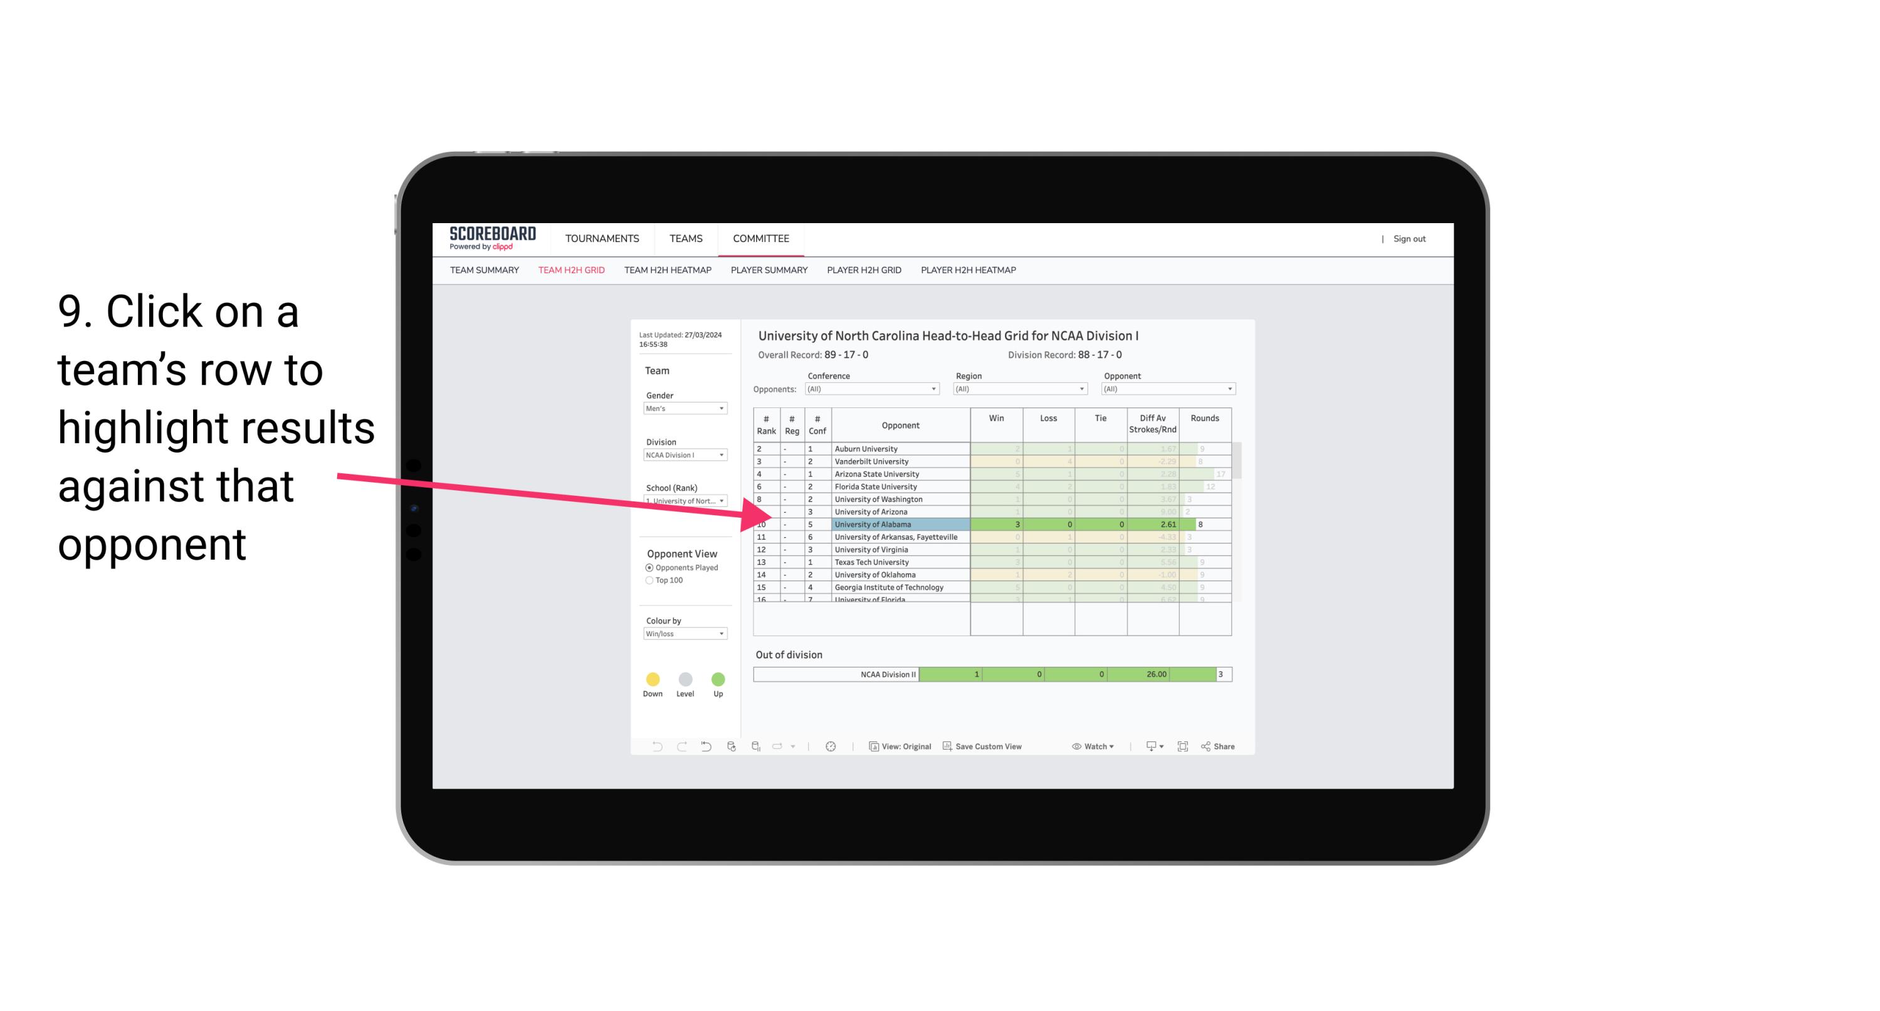Click the expand/fullscreen icon in toolbar
The image size is (1880, 1011).
[x=1185, y=747]
